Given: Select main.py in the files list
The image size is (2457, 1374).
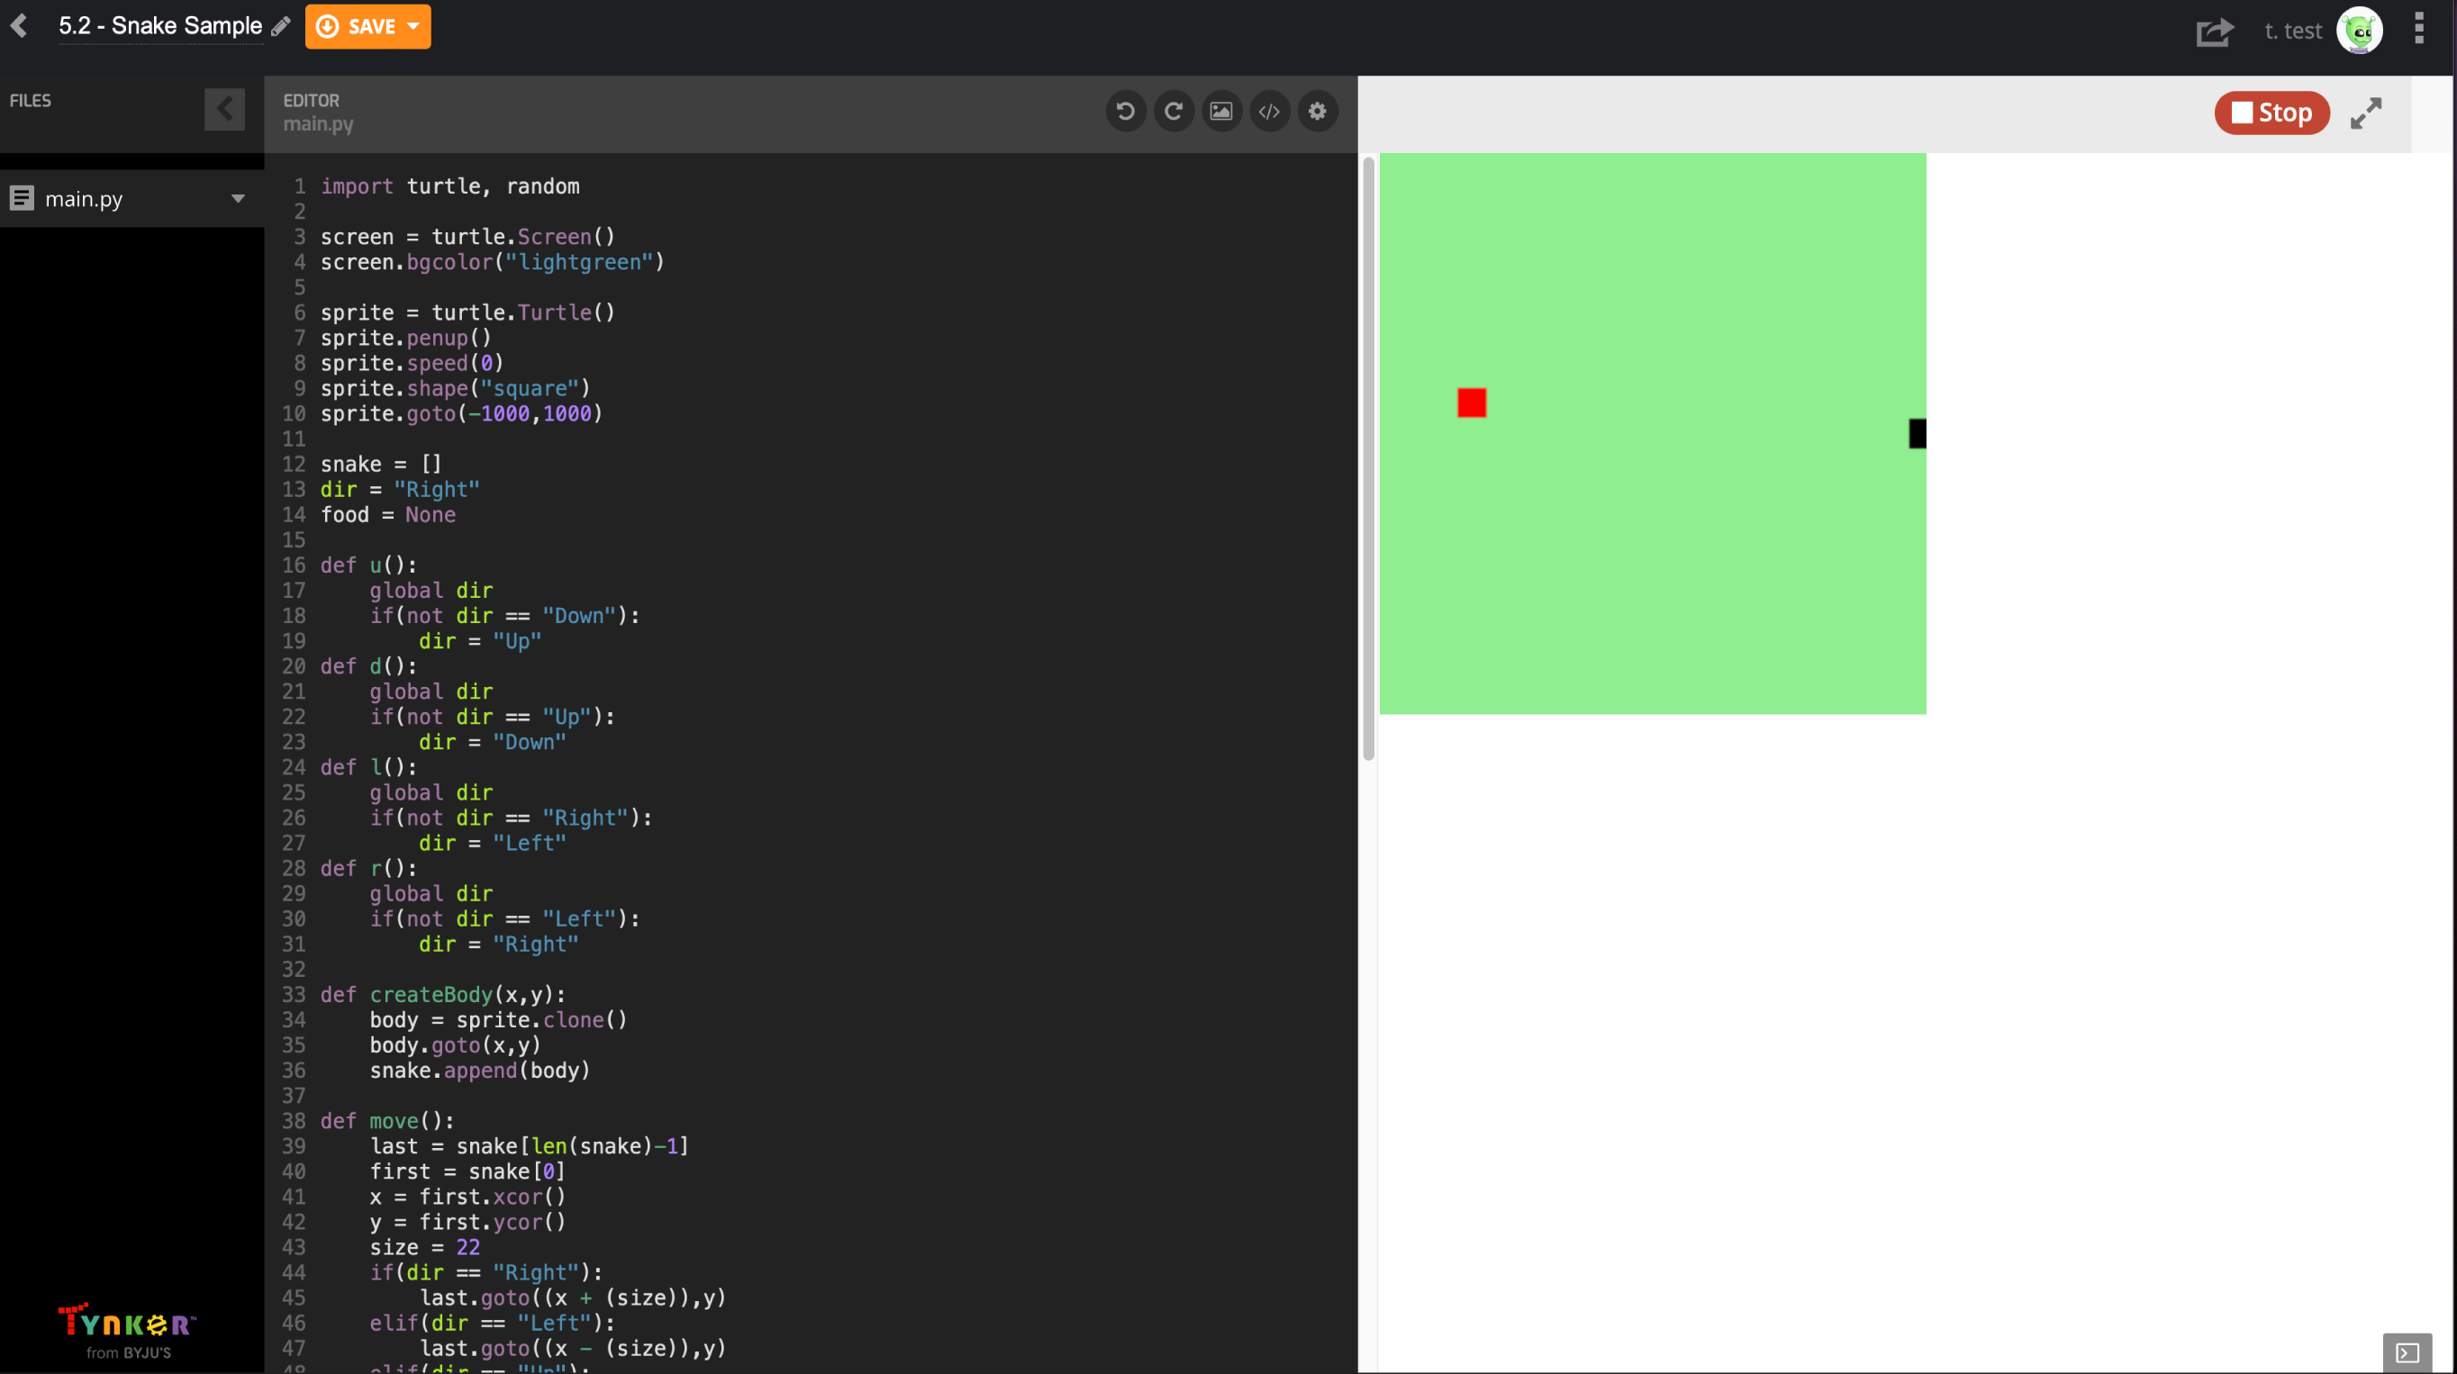Looking at the screenshot, I should tap(84, 198).
